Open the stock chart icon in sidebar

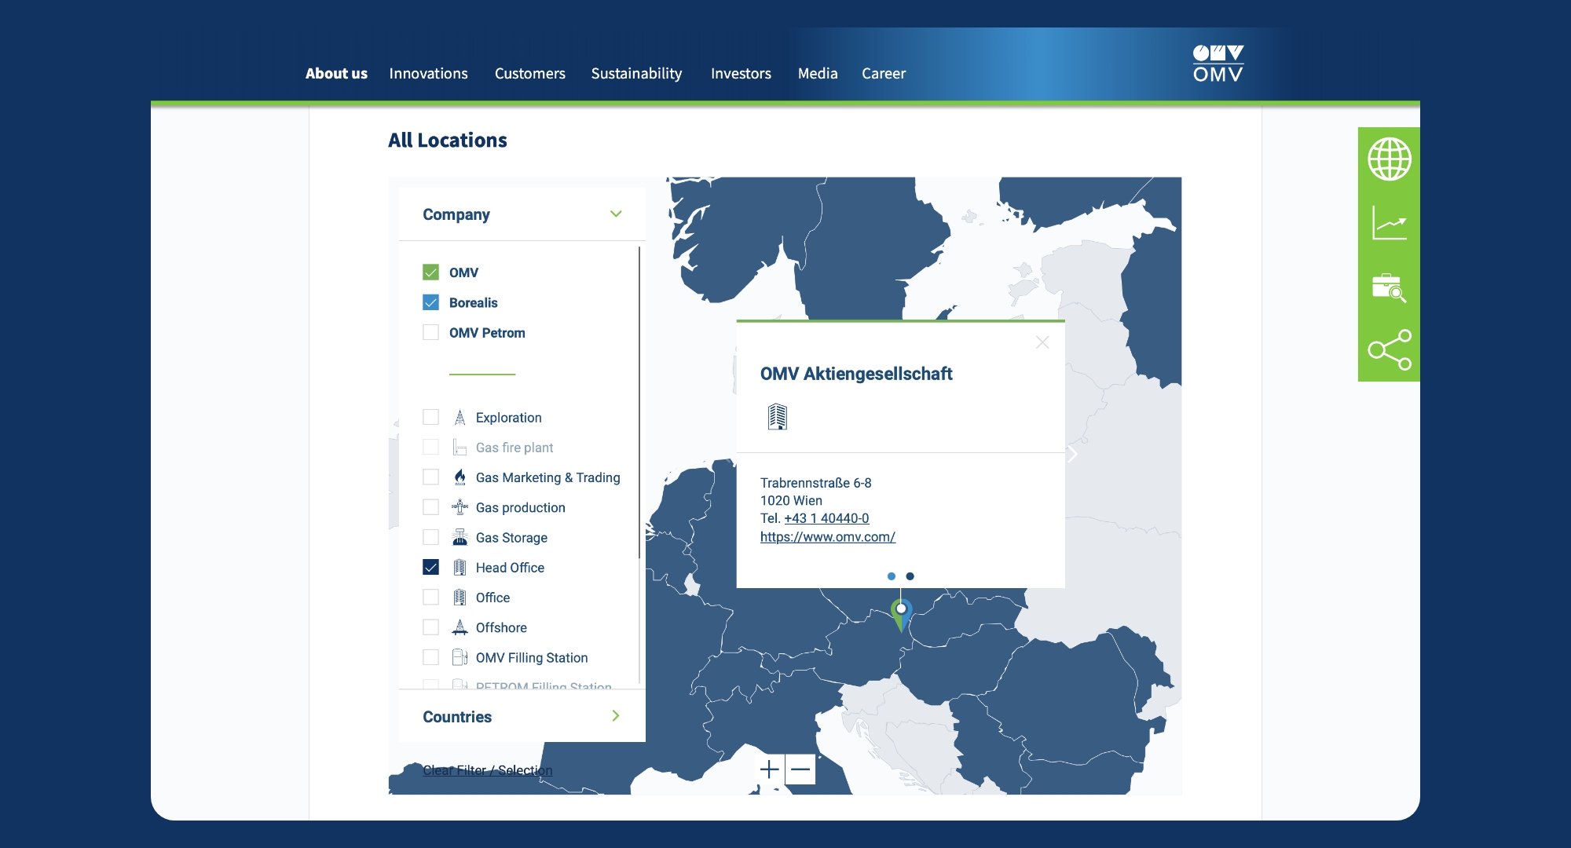(x=1389, y=223)
